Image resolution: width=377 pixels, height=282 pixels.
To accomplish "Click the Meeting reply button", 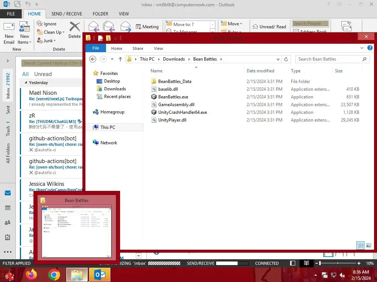I will click(147, 26).
